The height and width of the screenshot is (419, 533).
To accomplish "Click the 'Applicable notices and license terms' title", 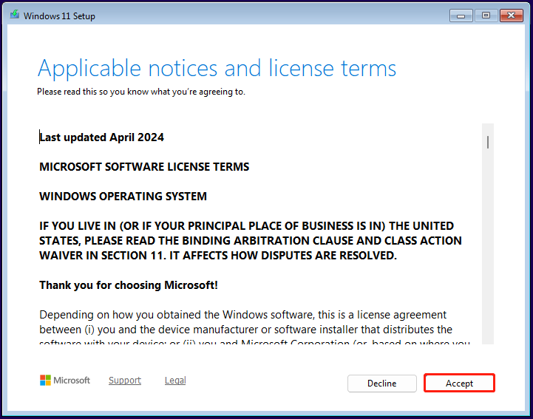I will (217, 68).
